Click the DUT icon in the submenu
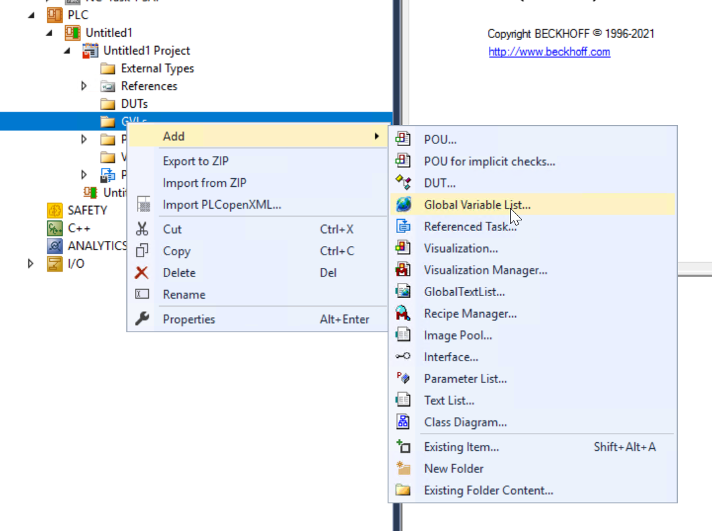 click(403, 182)
